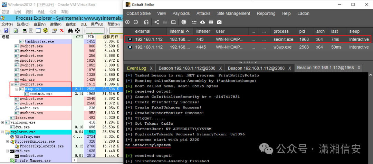Click the binoculars Find icon in Process Explorer

point(70,30)
